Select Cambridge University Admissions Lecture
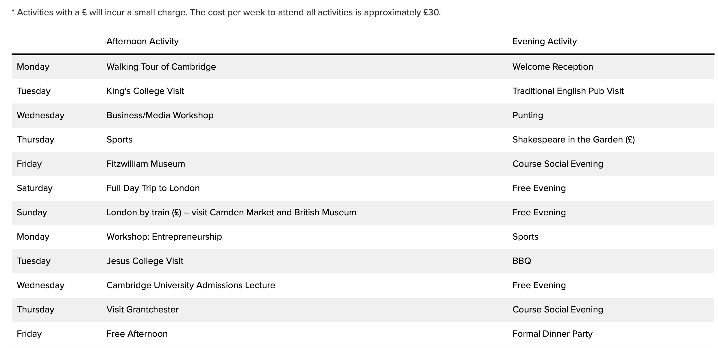 click(191, 285)
